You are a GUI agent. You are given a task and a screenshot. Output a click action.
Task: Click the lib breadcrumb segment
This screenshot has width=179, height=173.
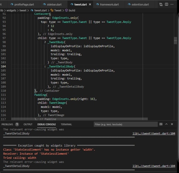click(x=2, y=10)
